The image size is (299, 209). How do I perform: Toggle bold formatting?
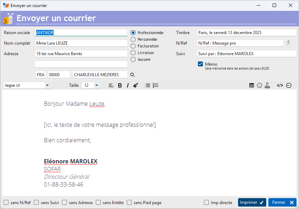click(120, 85)
